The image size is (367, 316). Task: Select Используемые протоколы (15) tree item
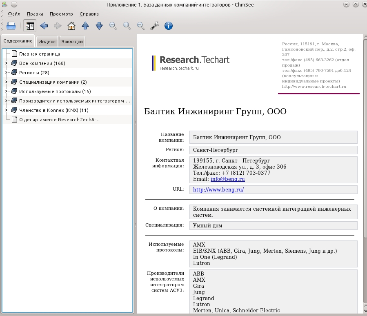click(55, 91)
